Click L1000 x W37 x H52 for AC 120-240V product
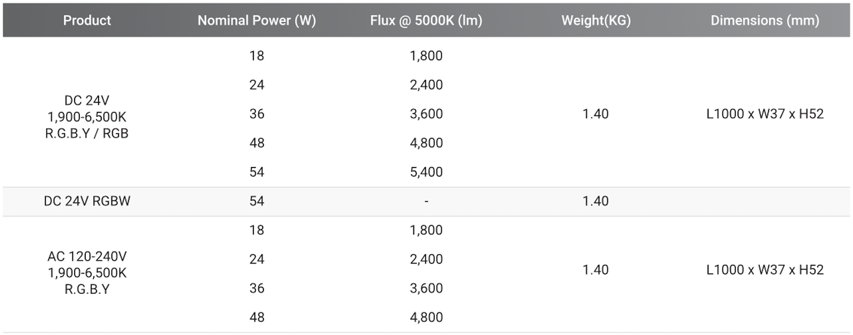Image resolution: width=853 pixels, height=335 pixels. click(765, 270)
